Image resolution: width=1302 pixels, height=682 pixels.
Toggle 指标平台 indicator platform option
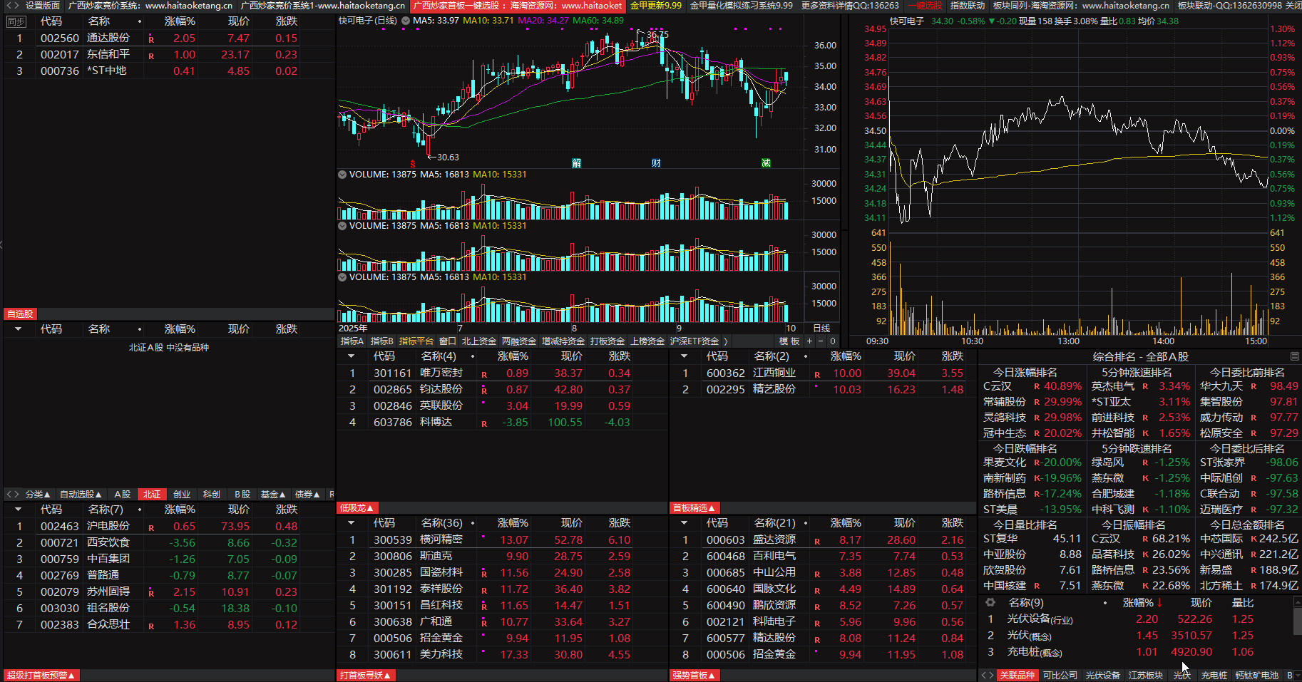(x=416, y=341)
